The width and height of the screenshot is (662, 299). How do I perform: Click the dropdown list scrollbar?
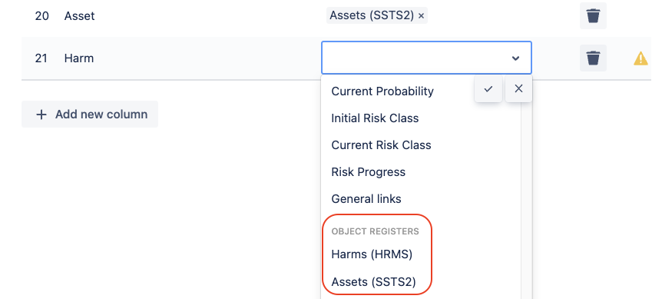pyautogui.click(x=526, y=198)
